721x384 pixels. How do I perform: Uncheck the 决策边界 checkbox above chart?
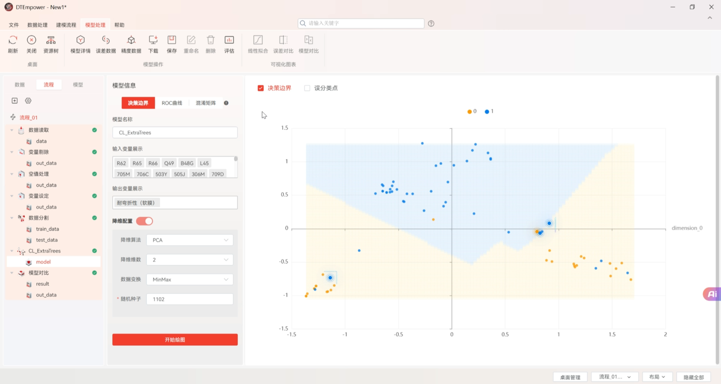coord(261,88)
